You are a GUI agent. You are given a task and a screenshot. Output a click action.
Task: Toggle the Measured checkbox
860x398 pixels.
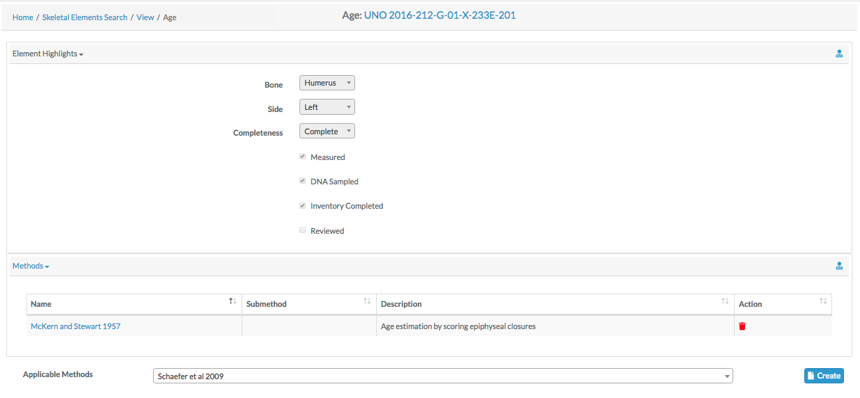[x=303, y=157]
